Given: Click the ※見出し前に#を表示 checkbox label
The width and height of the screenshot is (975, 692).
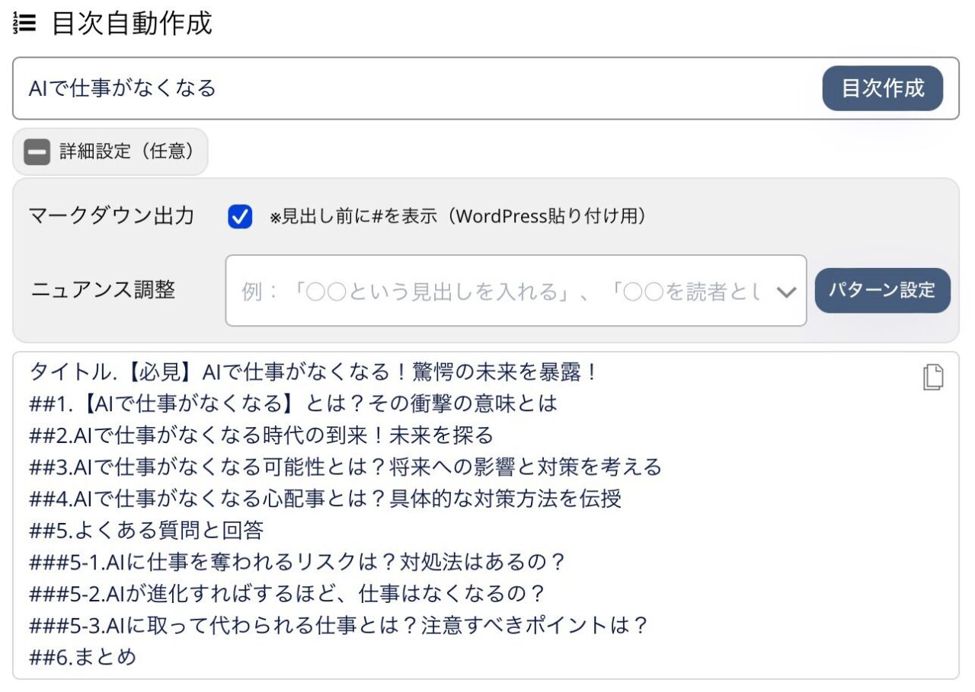Looking at the screenshot, I should point(459,217).
